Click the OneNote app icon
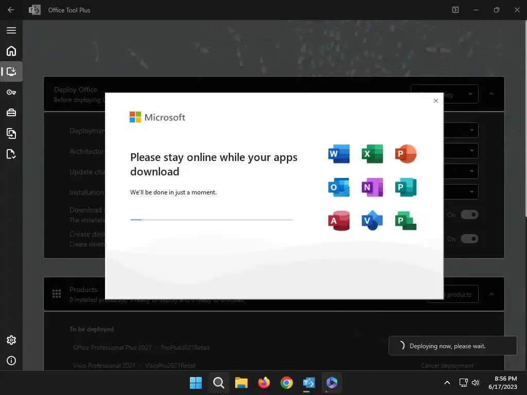The width and height of the screenshot is (527, 395). [372, 187]
